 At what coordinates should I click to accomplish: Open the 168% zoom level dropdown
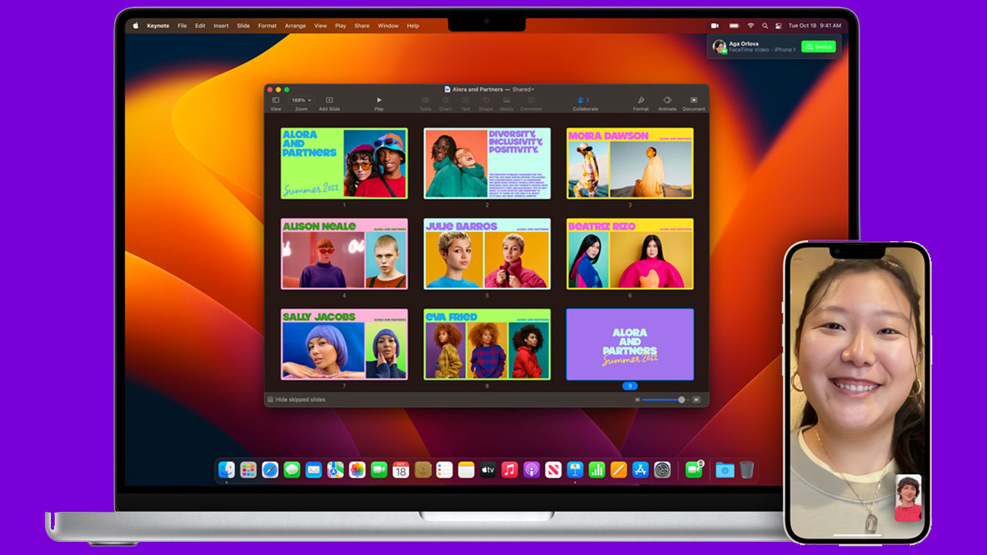point(302,99)
